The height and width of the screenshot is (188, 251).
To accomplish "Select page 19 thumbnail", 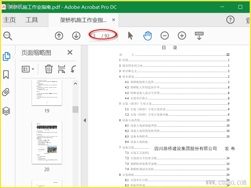I will coord(47,93).
